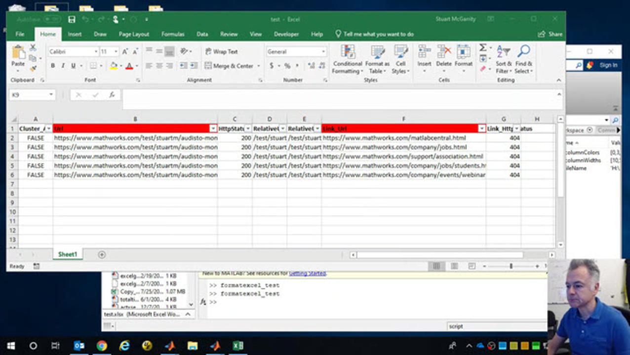Image resolution: width=630 pixels, height=355 pixels.
Task: Switch to the Data tab
Action: click(x=202, y=34)
